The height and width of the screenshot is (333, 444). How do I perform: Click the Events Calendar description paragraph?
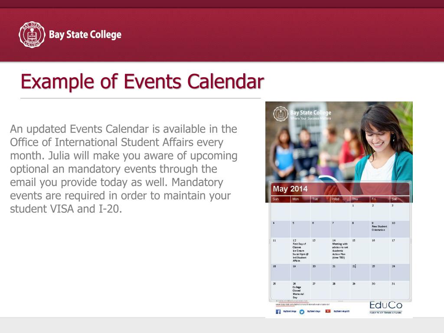pos(124,169)
